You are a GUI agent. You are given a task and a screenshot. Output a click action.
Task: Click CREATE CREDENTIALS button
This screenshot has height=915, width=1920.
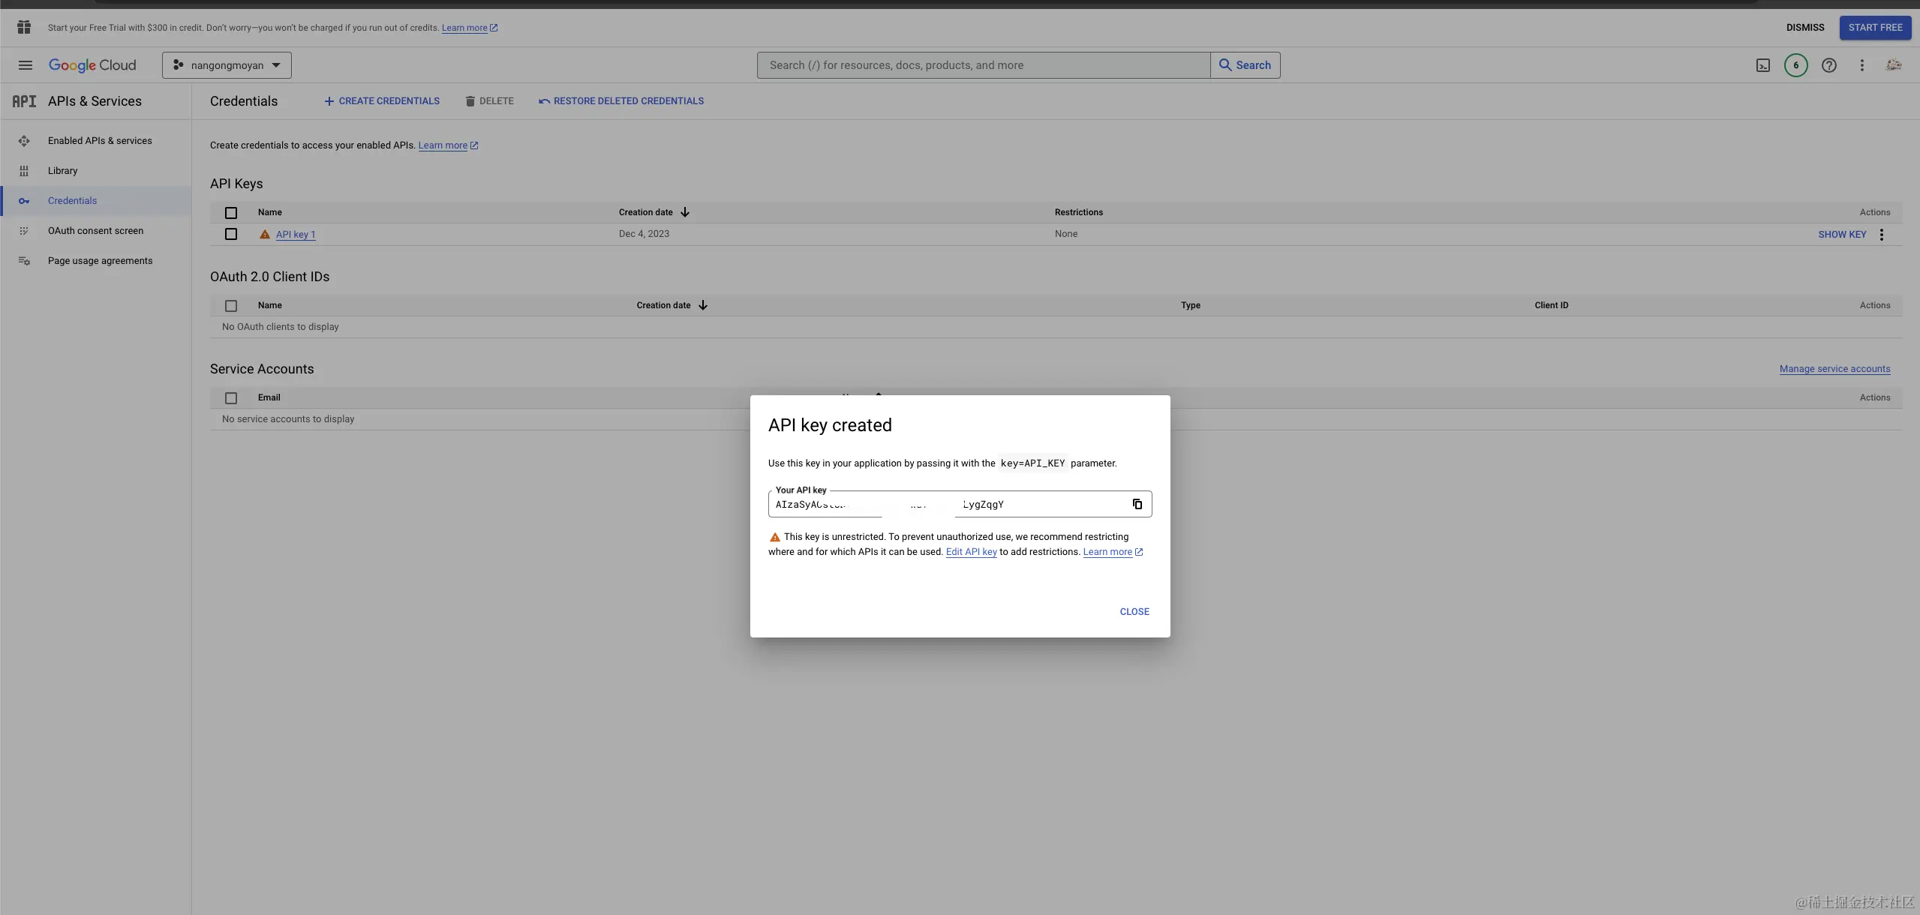click(x=382, y=101)
